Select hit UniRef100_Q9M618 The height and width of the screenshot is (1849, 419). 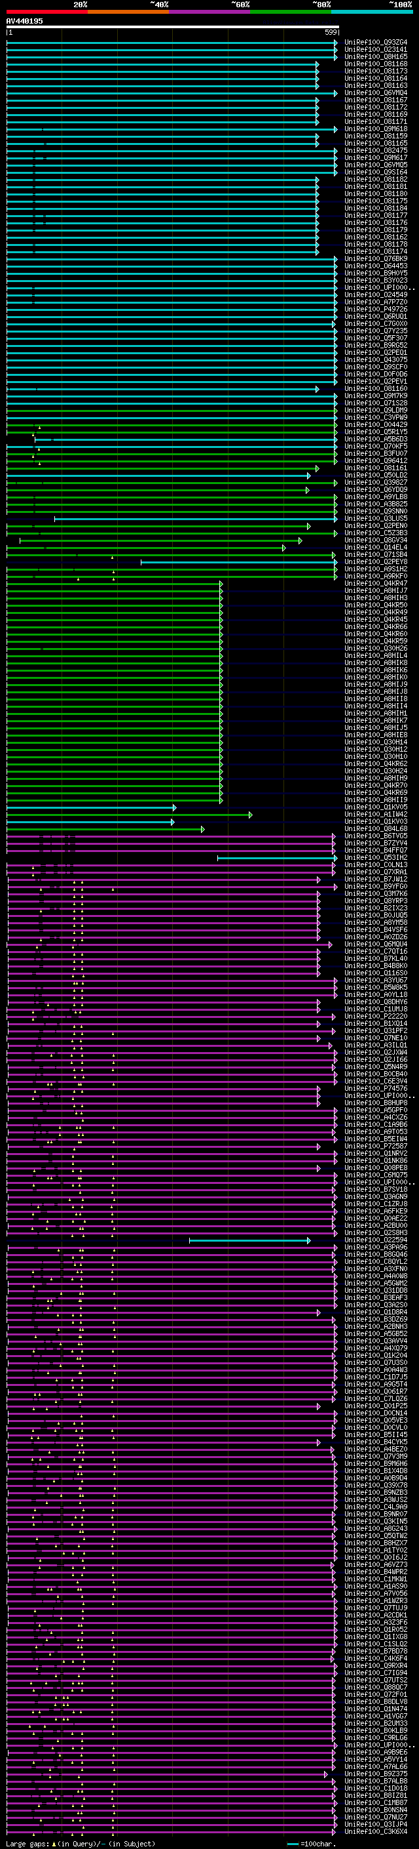pyautogui.click(x=376, y=129)
